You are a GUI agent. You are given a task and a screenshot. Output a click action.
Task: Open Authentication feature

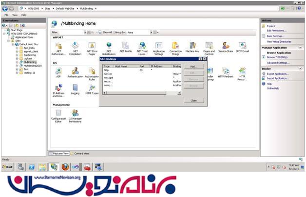(x=75, y=72)
